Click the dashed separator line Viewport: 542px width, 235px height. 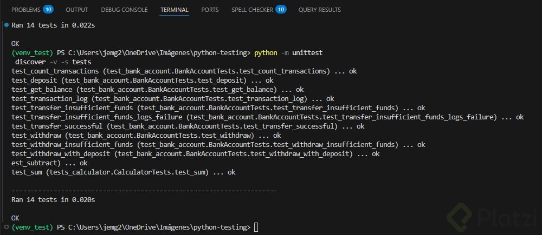(144, 191)
